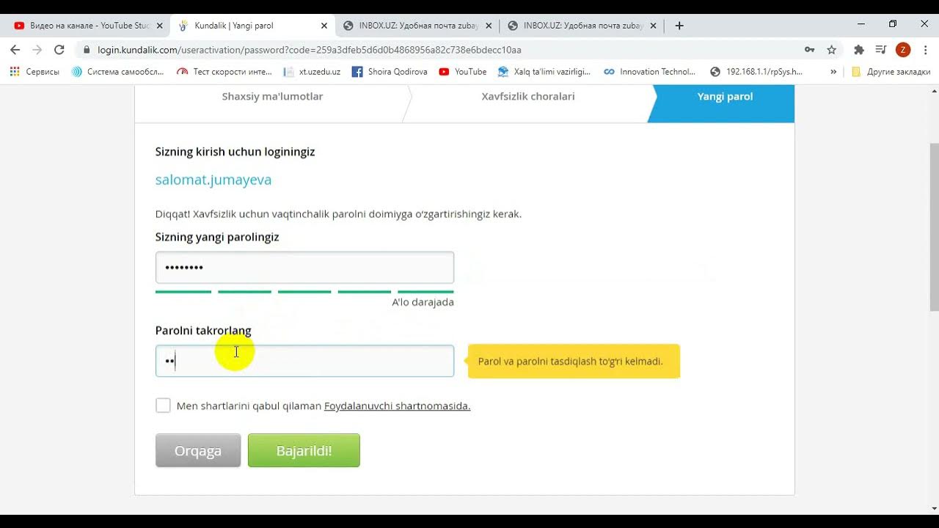Close the second INBOX.UZ tab
Screen dimensions: 939x528
point(653,26)
